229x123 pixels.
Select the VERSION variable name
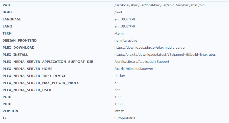coord(10,111)
